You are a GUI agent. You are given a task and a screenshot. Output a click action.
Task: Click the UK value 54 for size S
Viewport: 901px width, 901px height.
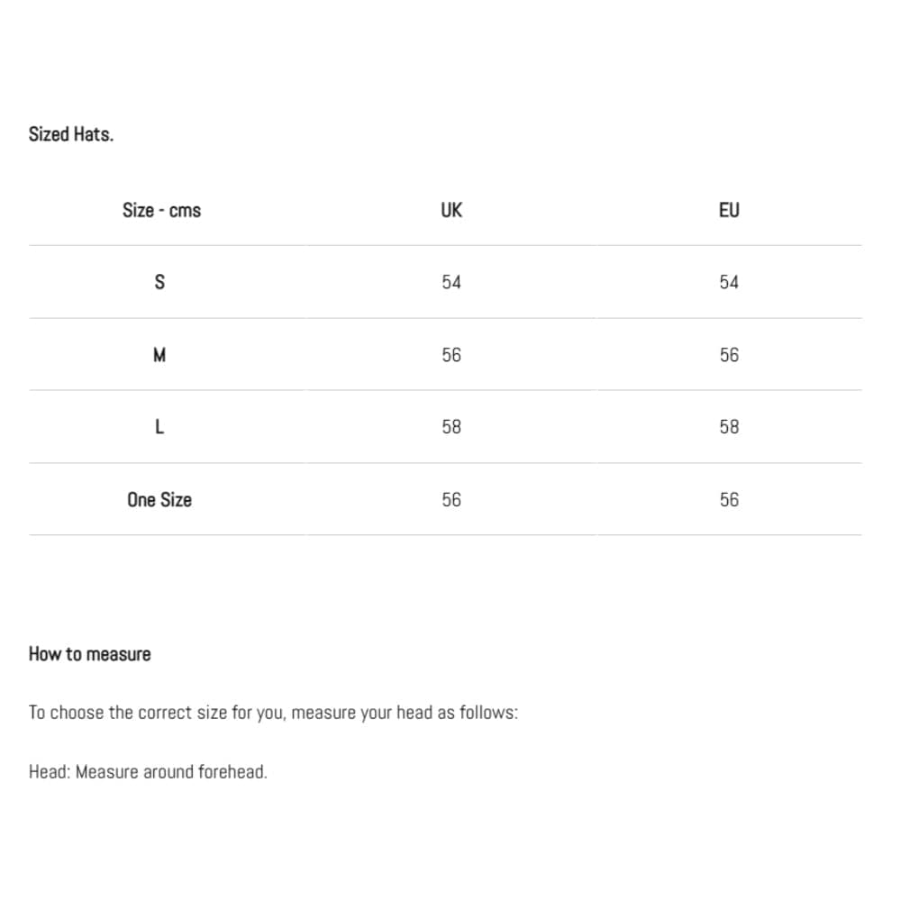coord(451,282)
